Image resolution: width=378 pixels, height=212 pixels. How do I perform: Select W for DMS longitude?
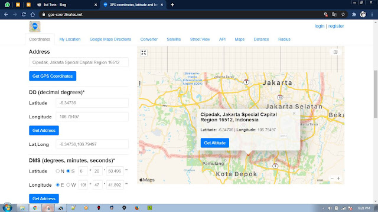[x=69, y=185]
